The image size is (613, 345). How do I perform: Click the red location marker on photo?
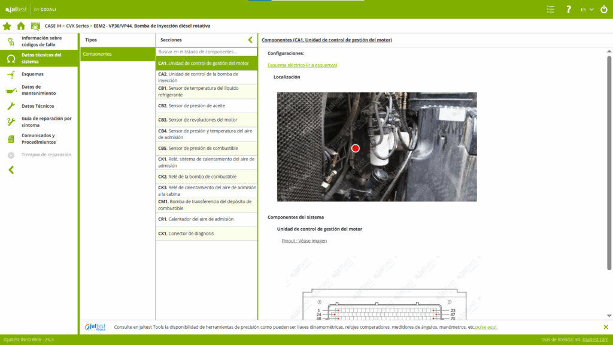pos(355,148)
